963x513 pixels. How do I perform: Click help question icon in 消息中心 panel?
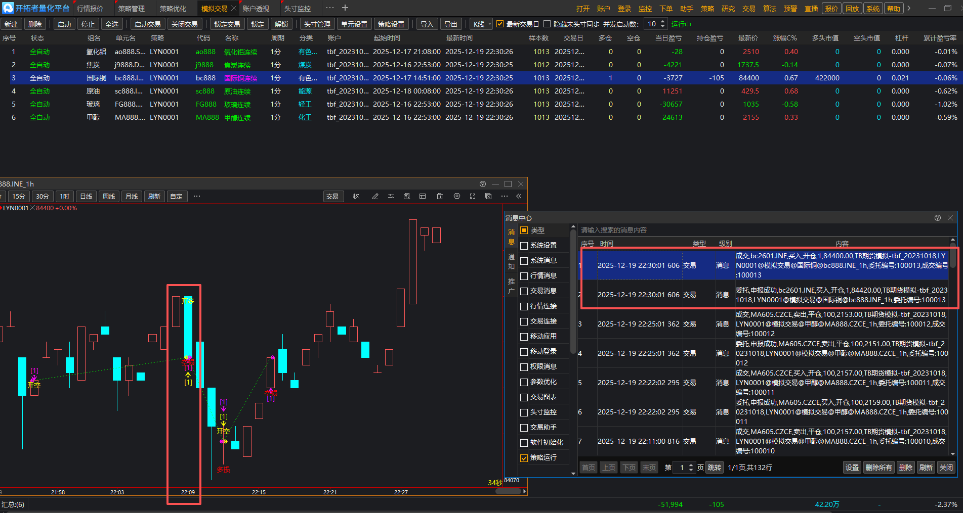[938, 218]
